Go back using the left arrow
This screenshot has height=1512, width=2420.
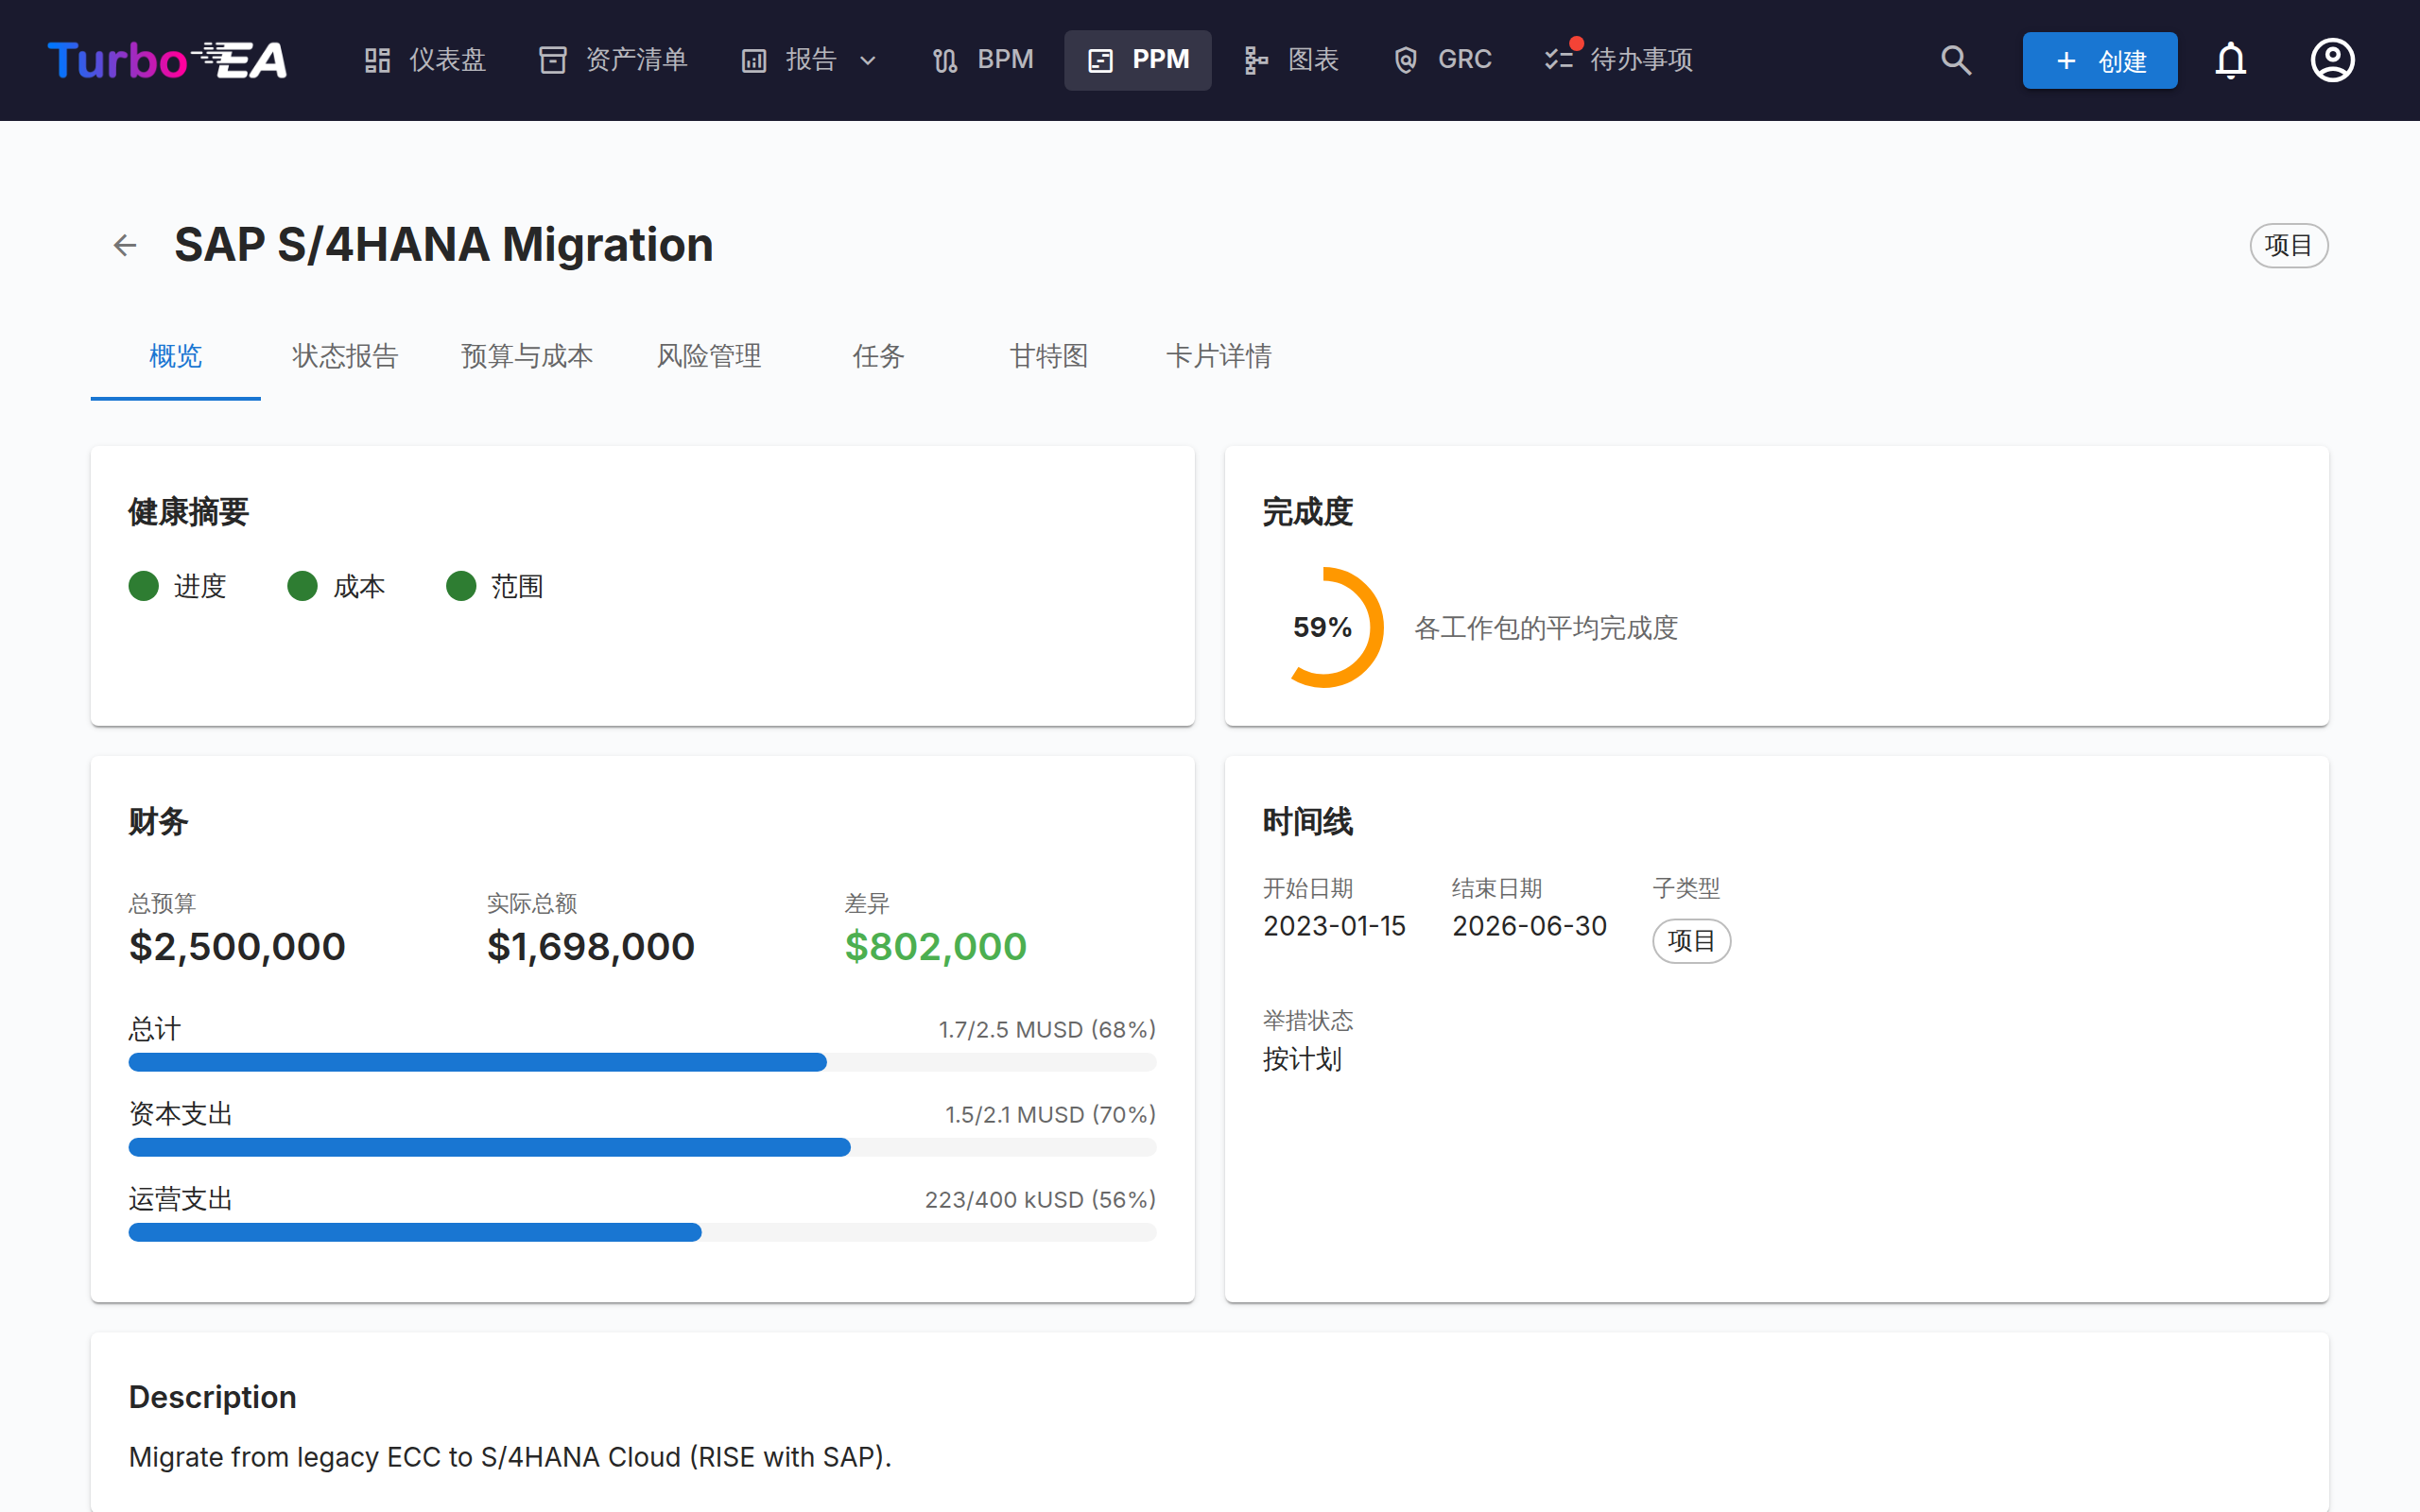click(125, 245)
